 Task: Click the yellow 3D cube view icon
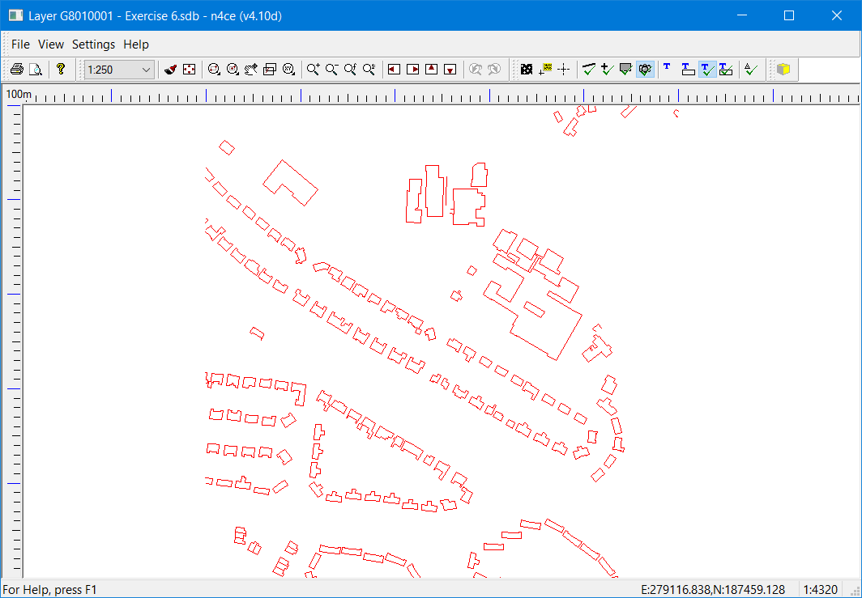click(784, 70)
